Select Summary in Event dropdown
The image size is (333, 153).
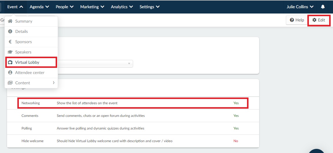click(x=31, y=21)
